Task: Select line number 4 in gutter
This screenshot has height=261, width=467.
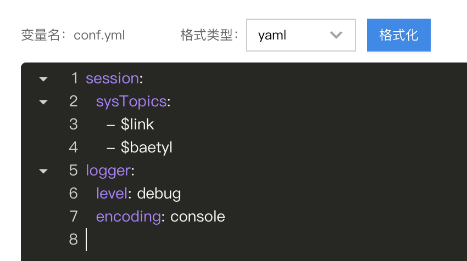Action: pos(74,147)
